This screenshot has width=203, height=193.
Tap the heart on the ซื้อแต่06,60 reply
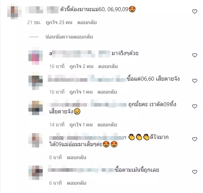coord(195,81)
